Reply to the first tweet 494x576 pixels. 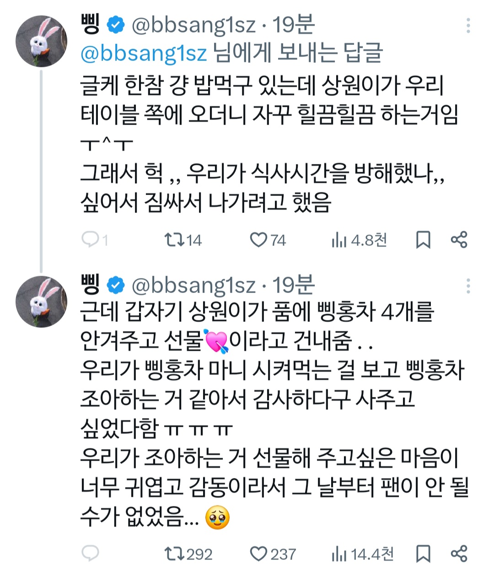tap(90, 239)
